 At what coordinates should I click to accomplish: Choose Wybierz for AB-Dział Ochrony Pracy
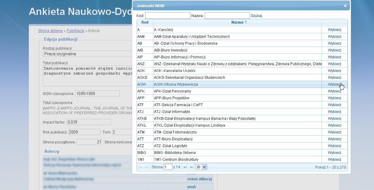[335, 43]
